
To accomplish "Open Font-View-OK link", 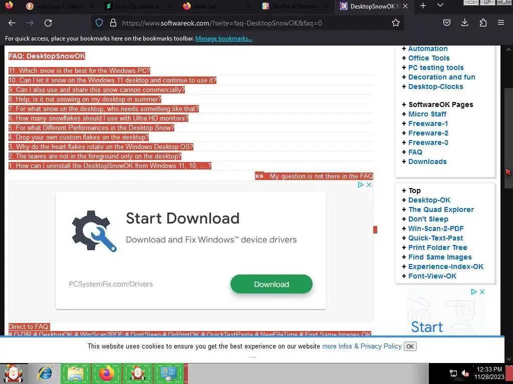I will (432, 276).
